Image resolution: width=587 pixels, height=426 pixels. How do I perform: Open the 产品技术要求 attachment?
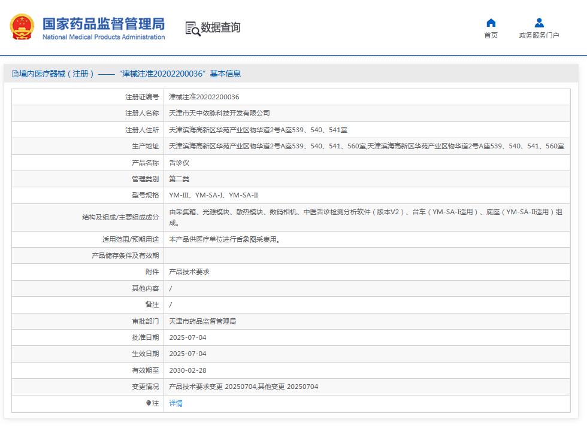(189, 272)
